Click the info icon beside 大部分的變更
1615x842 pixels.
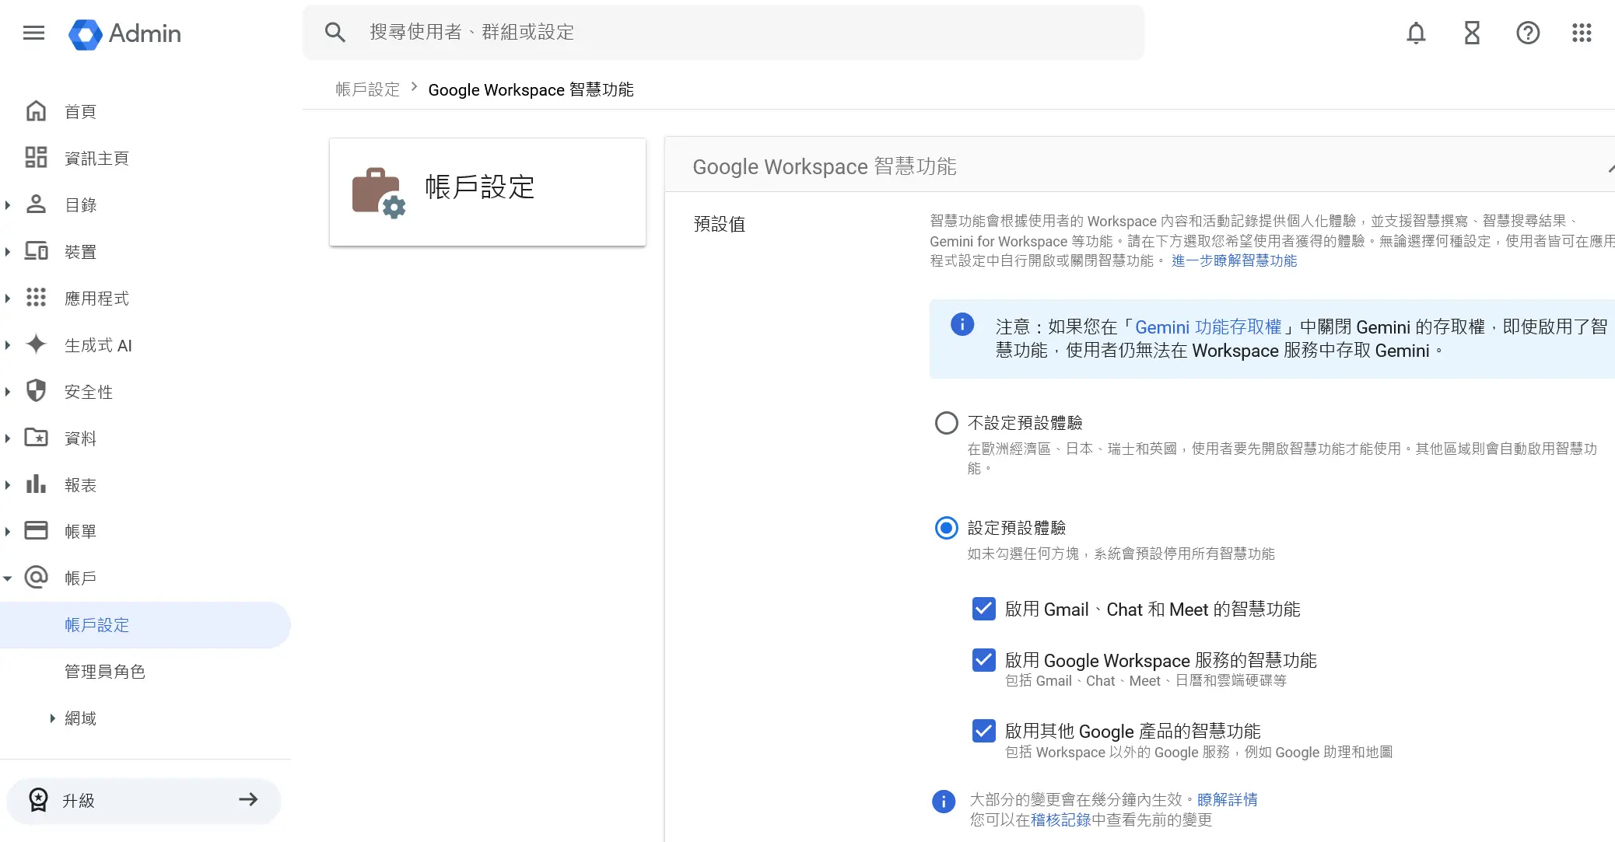pos(944,802)
